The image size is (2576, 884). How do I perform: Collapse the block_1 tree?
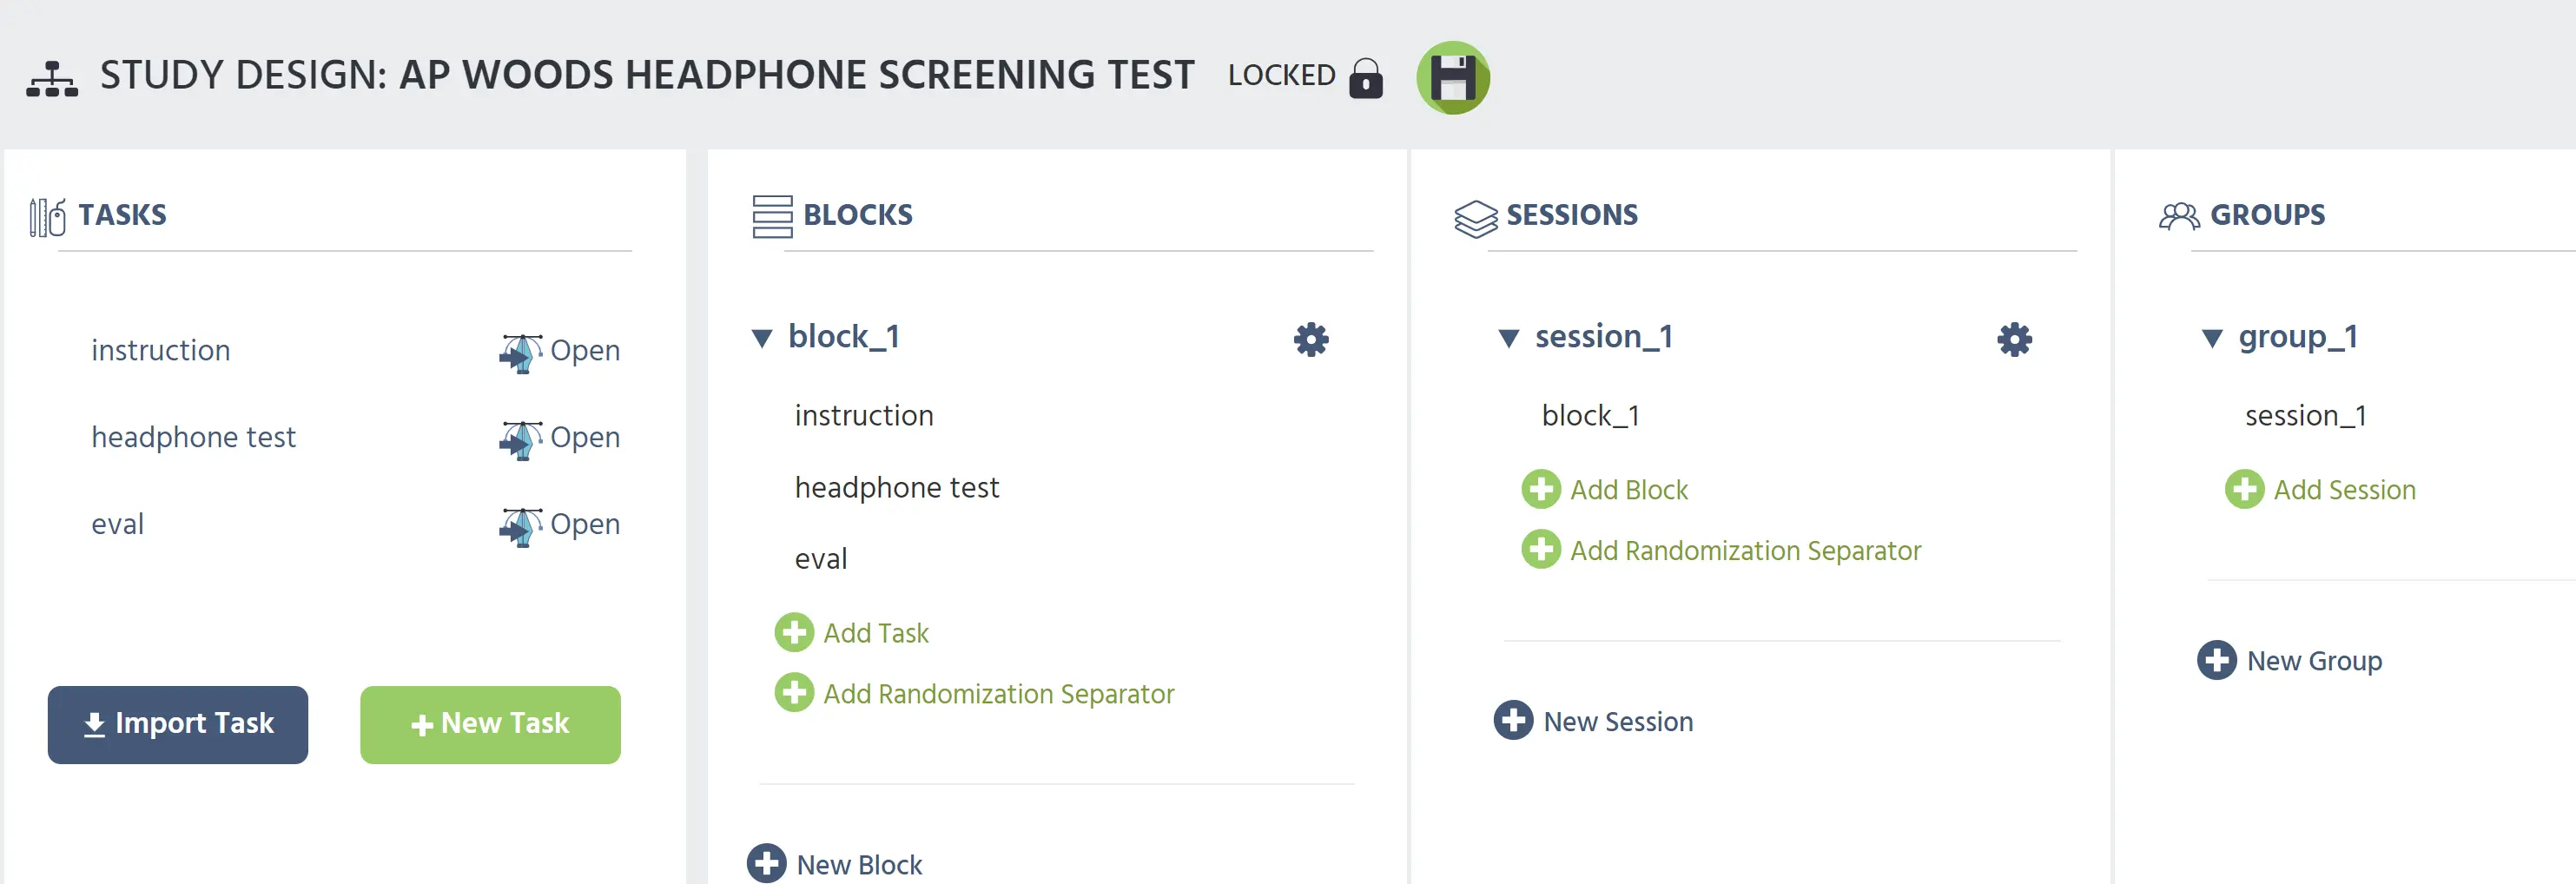coord(762,338)
